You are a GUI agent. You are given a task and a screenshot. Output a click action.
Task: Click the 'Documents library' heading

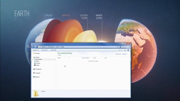tap(65, 53)
